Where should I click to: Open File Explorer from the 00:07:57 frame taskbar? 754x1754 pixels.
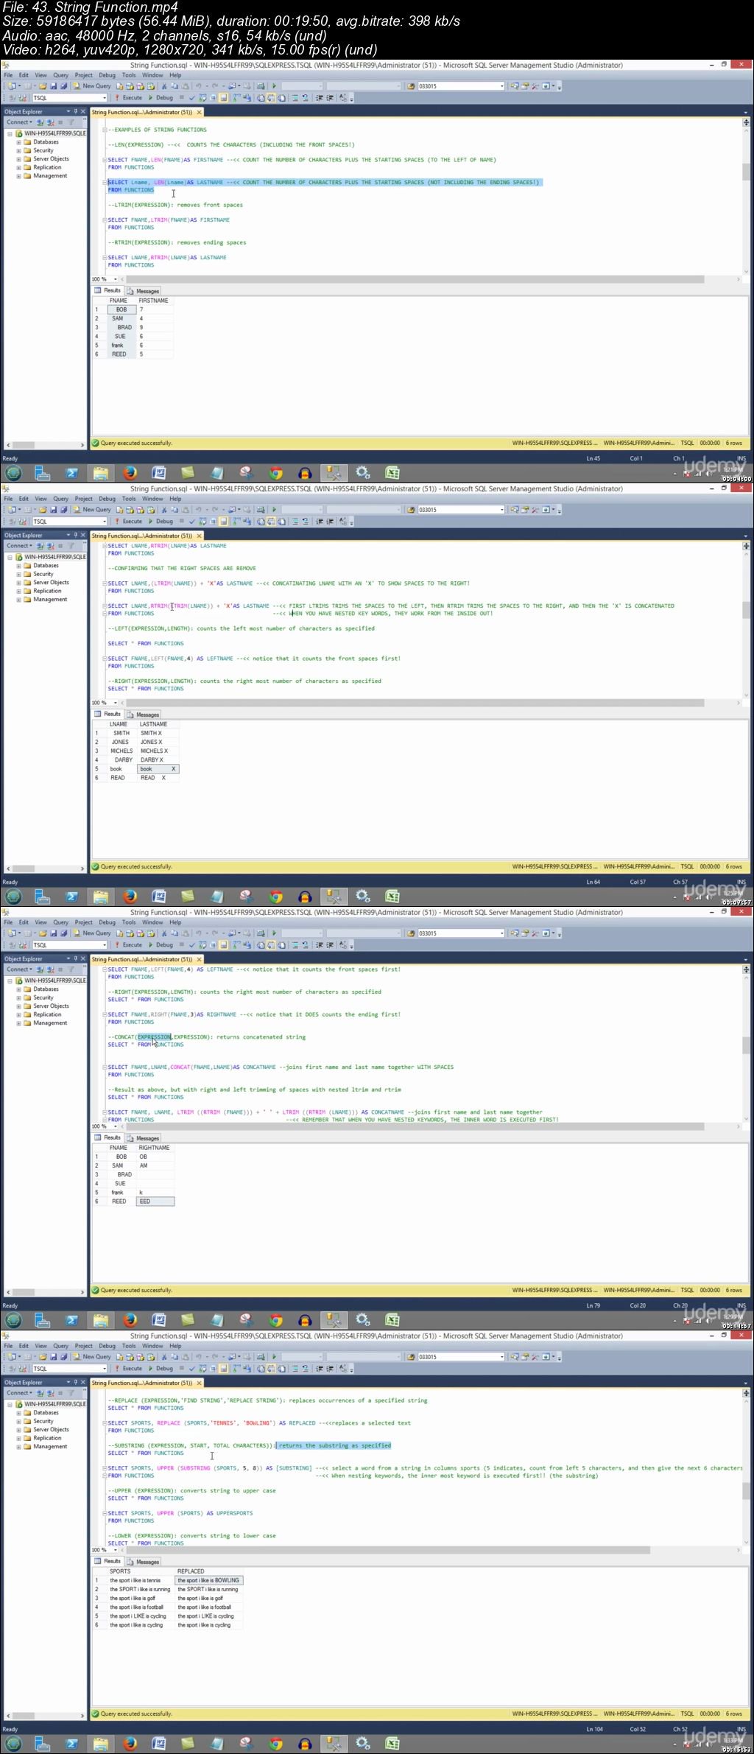[101, 897]
